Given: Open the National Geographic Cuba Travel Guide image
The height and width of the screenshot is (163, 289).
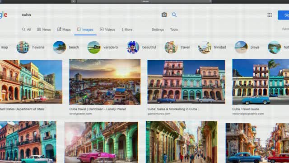Looking at the screenshot, I should (261, 82).
